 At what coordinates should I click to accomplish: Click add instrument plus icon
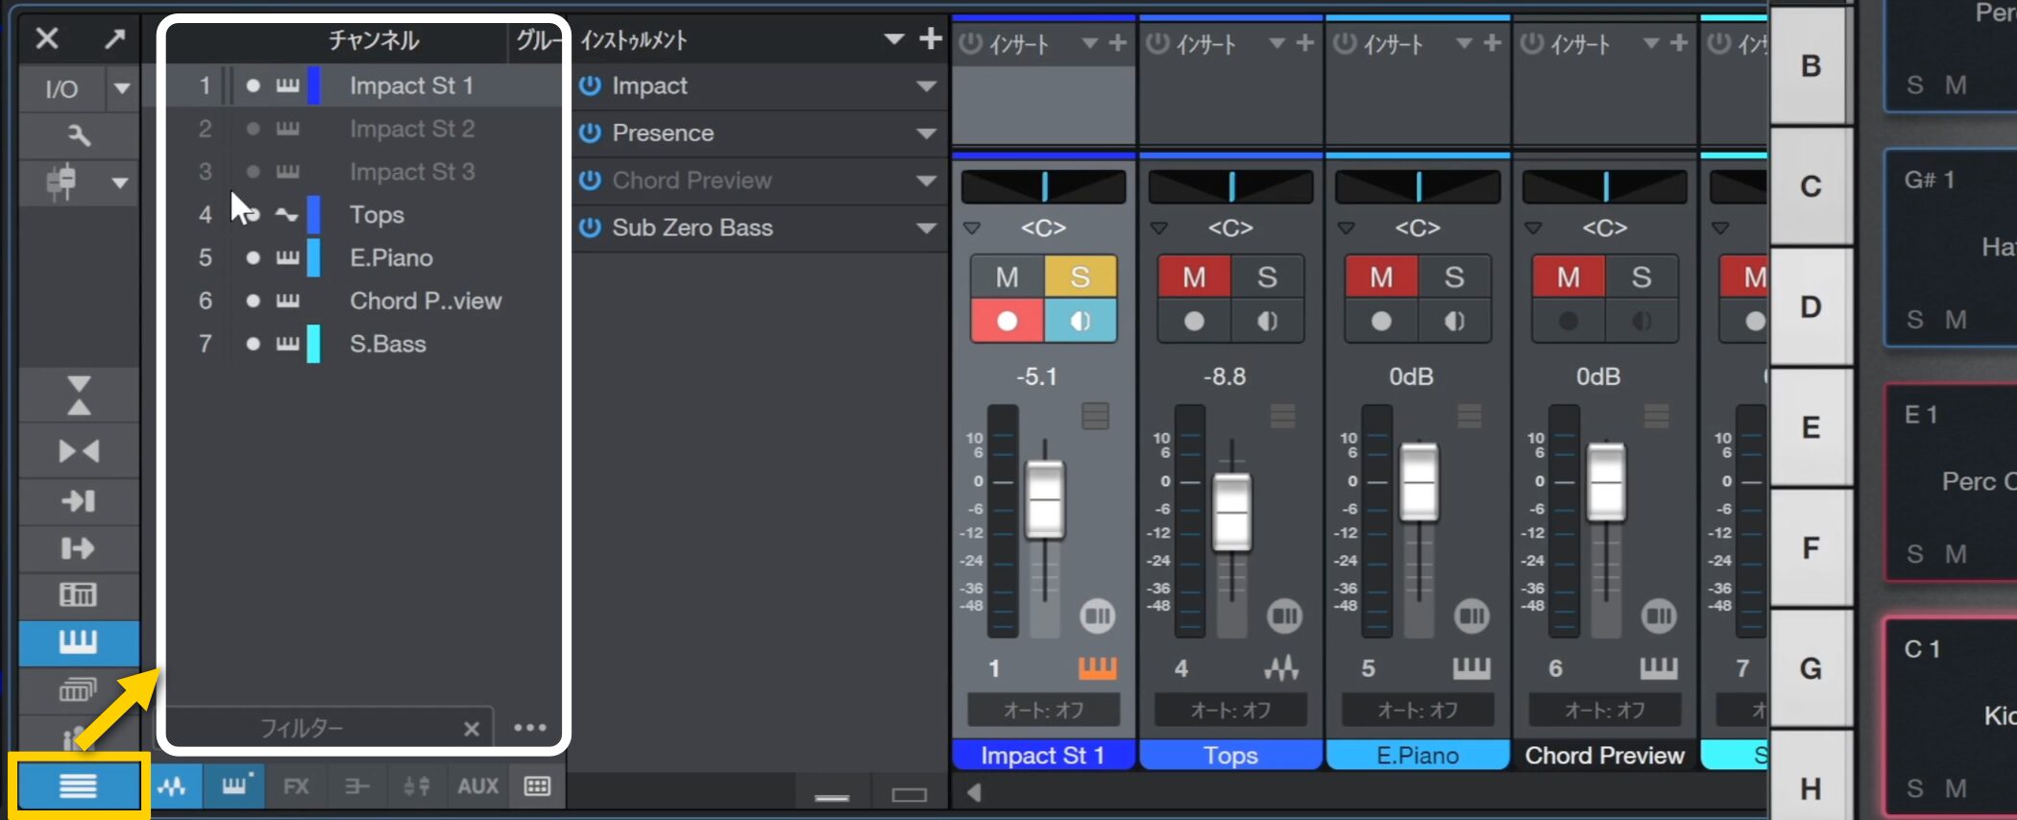[930, 39]
